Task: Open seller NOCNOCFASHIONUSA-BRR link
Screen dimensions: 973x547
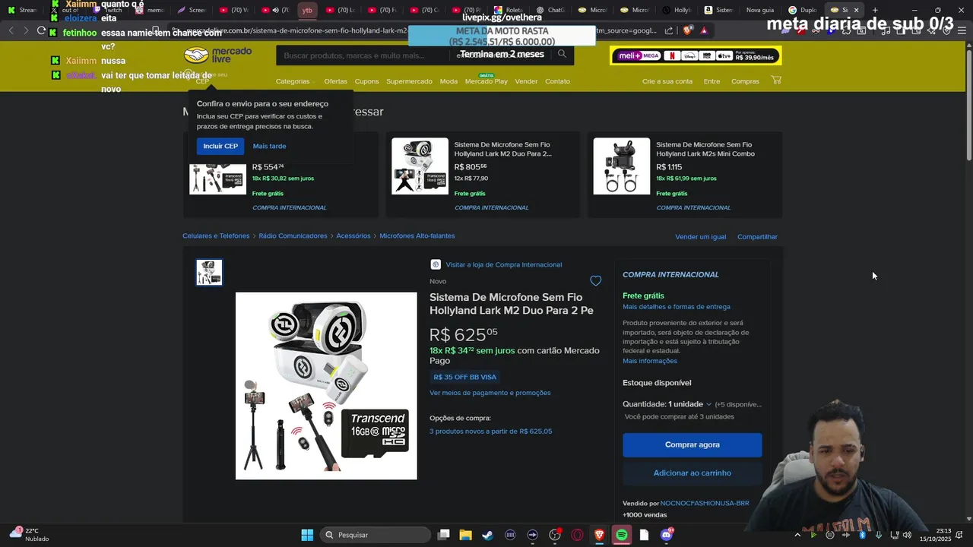Action: point(705,503)
